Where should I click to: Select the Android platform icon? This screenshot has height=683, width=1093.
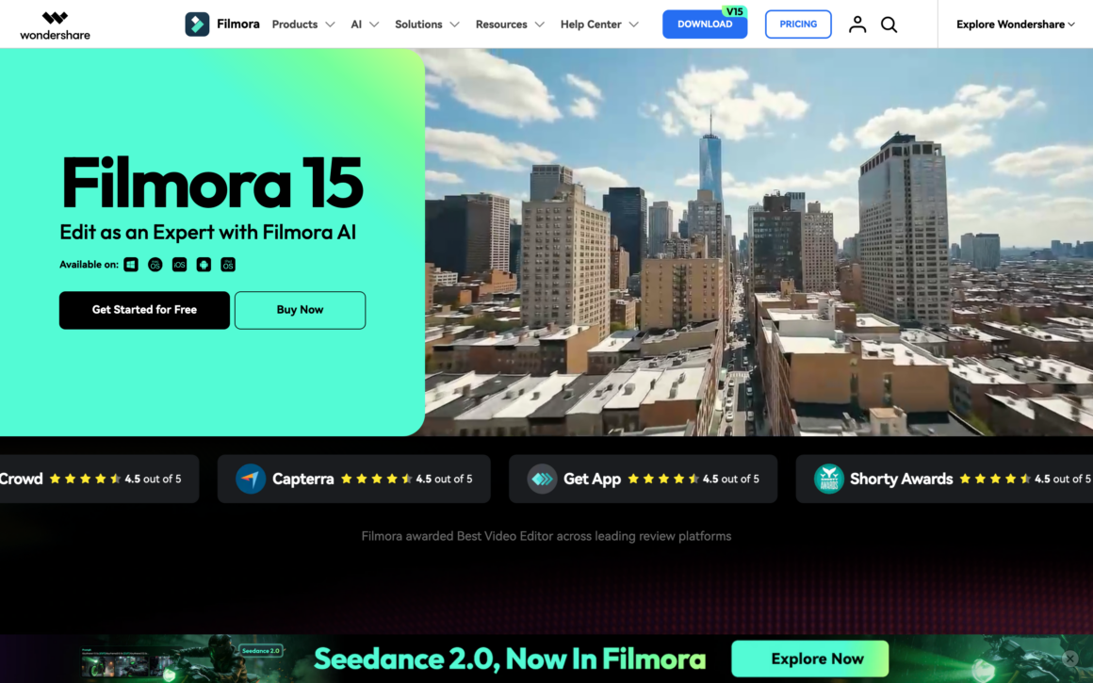(204, 265)
